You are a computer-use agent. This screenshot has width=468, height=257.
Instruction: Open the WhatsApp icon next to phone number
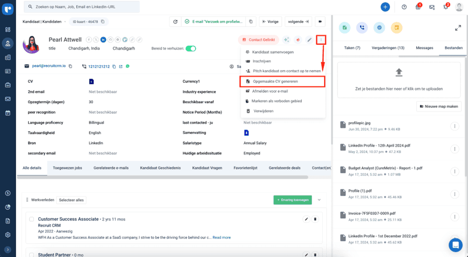coord(127,66)
